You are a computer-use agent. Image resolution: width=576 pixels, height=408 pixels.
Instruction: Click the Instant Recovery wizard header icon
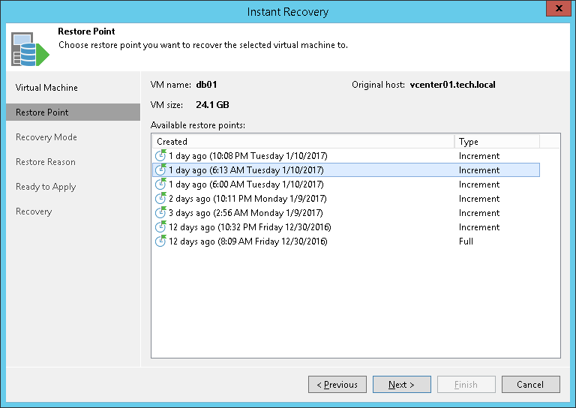[29, 48]
